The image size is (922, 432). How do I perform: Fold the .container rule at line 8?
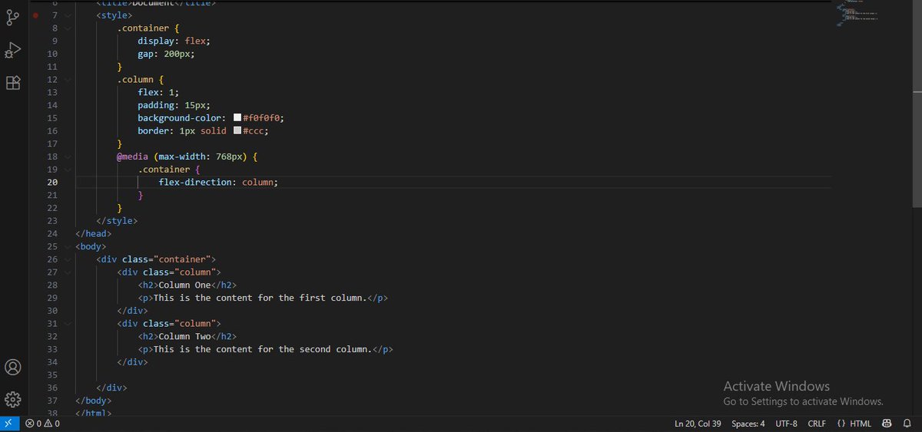tap(68, 28)
